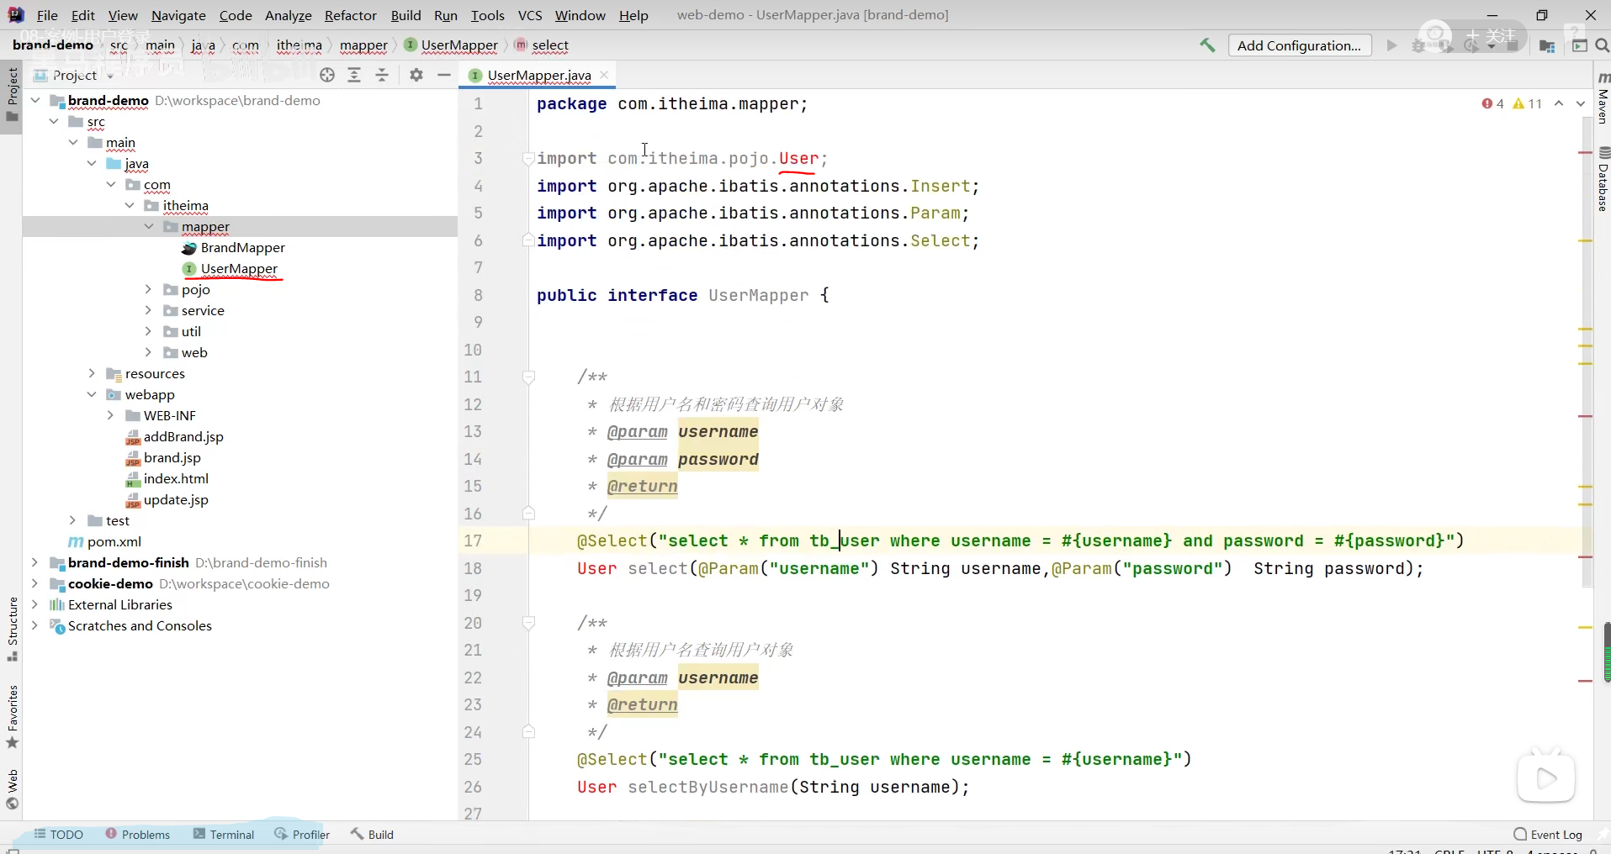Click the locate/select opened file target icon
1611x854 pixels.
[327, 76]
